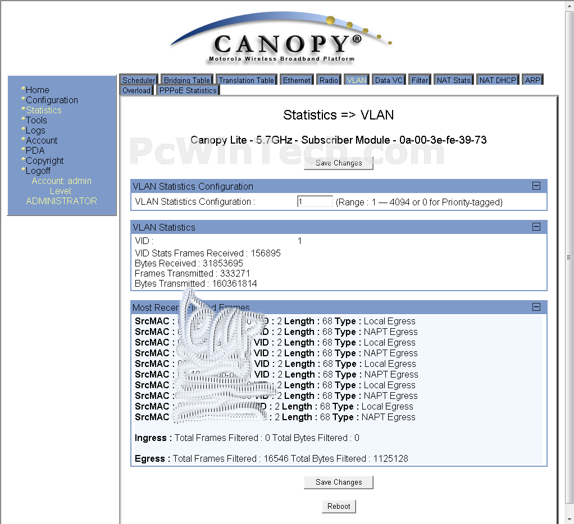Click the Canopy logo banner
Screen dimensions: 574x524
[x=281, y=38]
